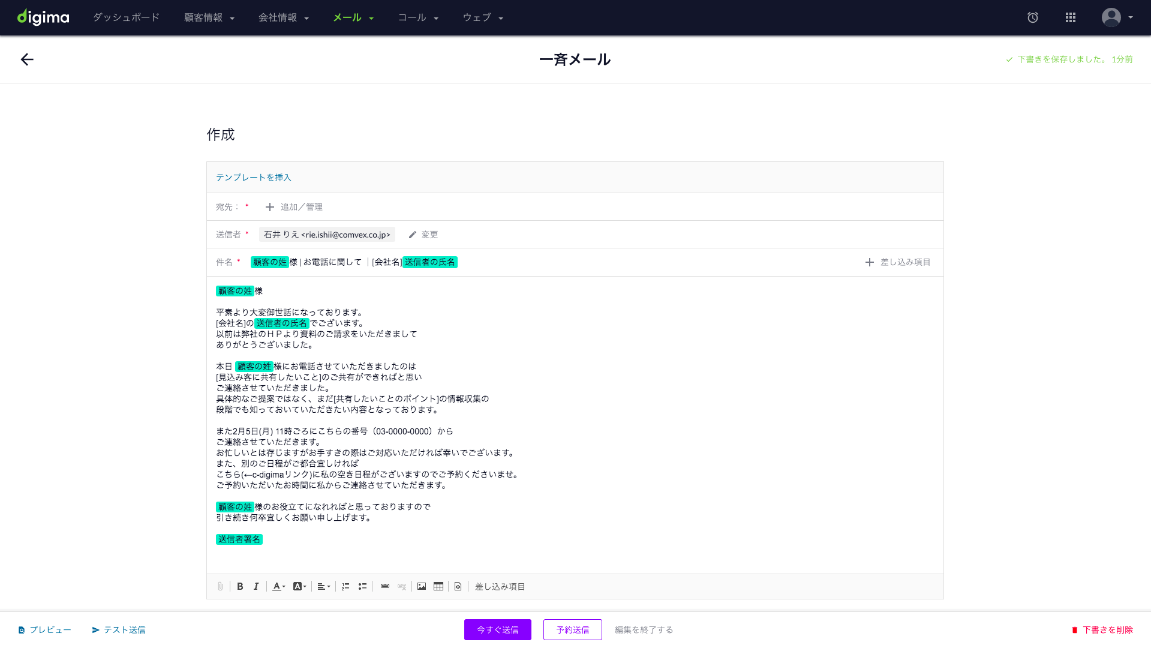The image size is (1151, 648).
Task: Add 差し込み項目 to the subject line
Action: point(898,262)
